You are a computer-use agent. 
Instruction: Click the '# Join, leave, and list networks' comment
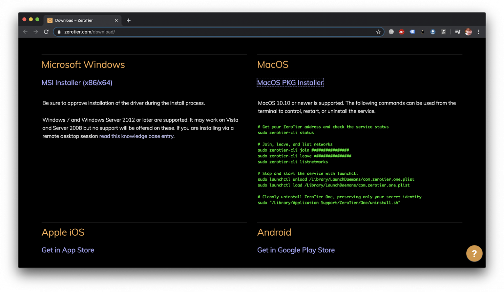(x=295, y=144)
